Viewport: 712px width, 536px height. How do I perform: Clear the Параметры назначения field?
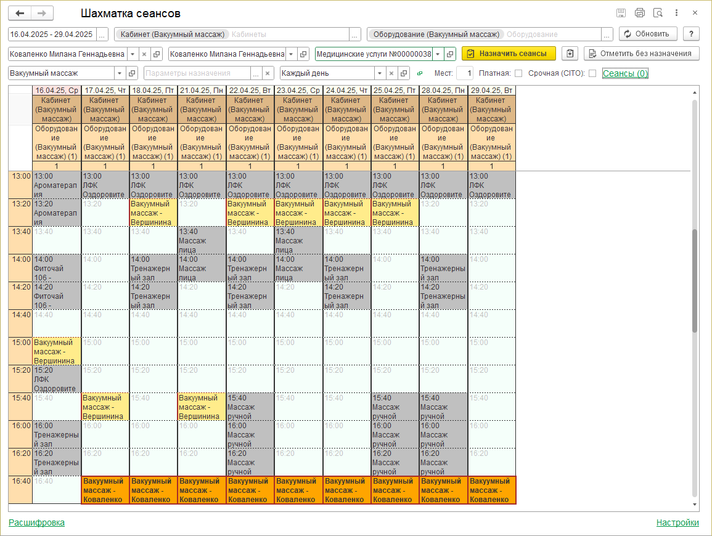(x=268, y=73)
